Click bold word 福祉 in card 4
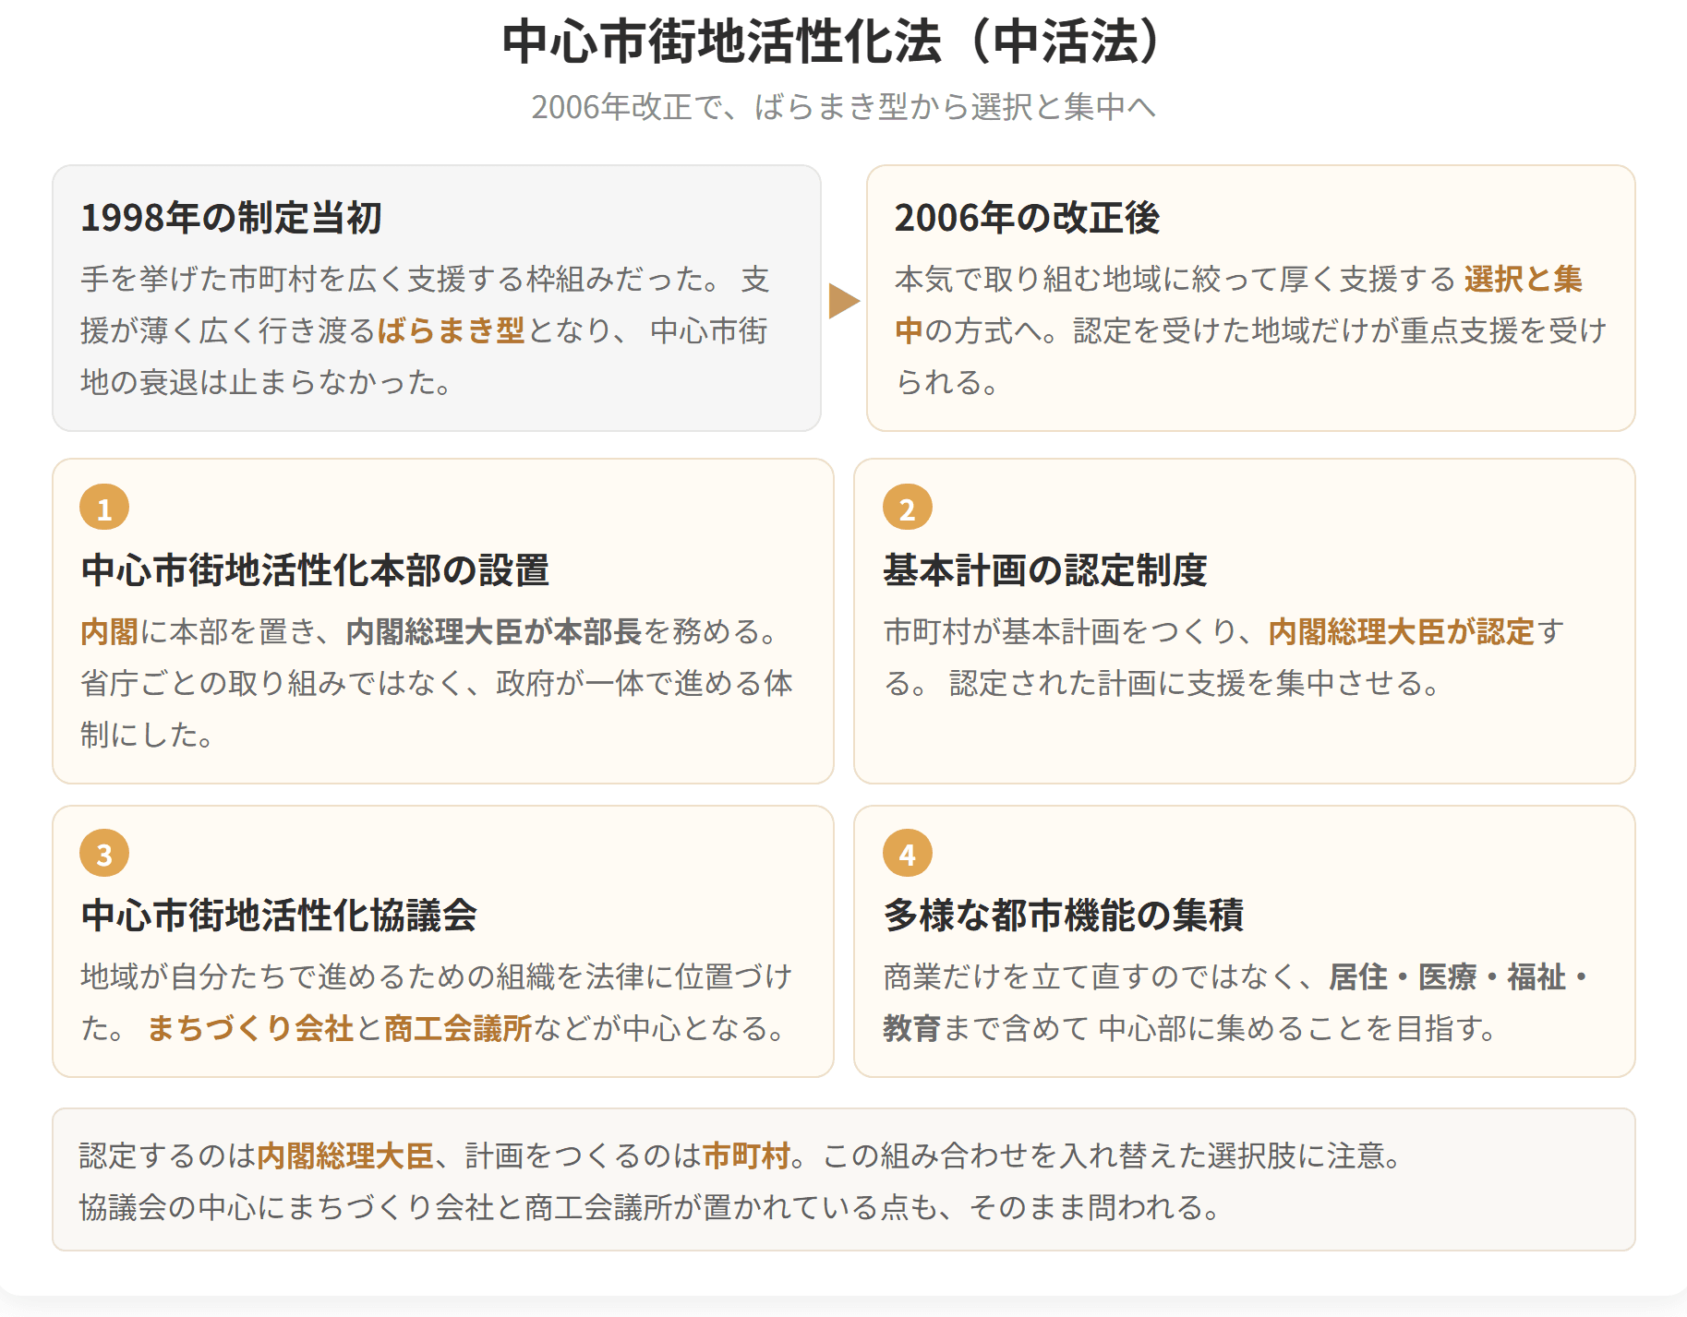The height and width of the screenshot is (1317, 1687). [1536, 976]
